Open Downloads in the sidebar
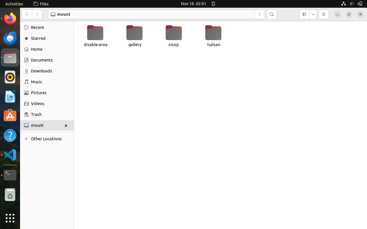 (x=47, y=71)
